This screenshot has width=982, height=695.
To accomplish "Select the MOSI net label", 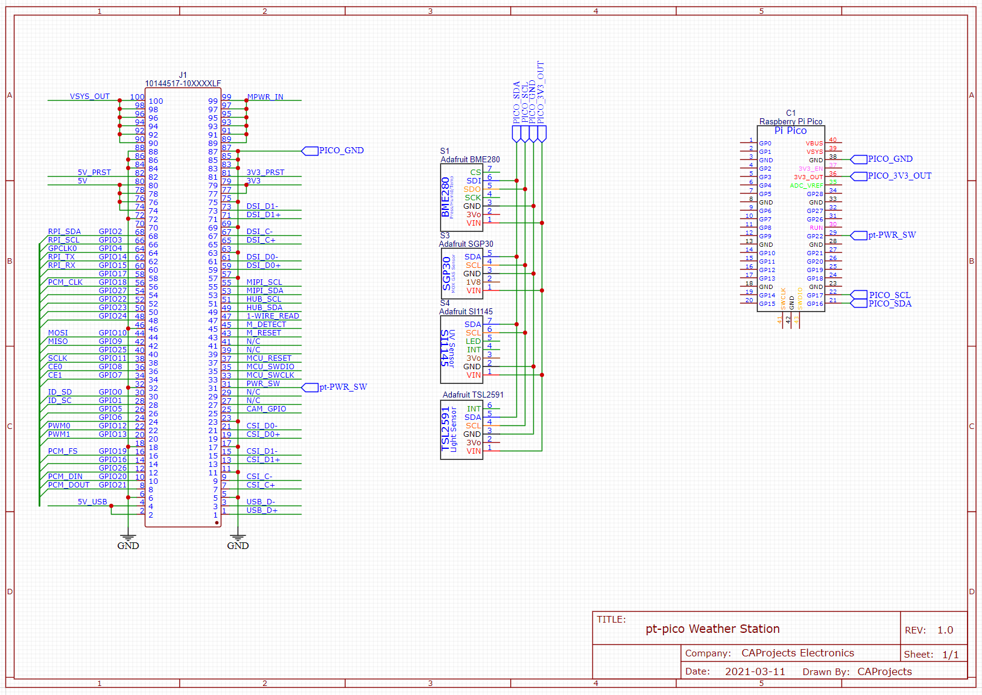I will (x=58, y=333).
